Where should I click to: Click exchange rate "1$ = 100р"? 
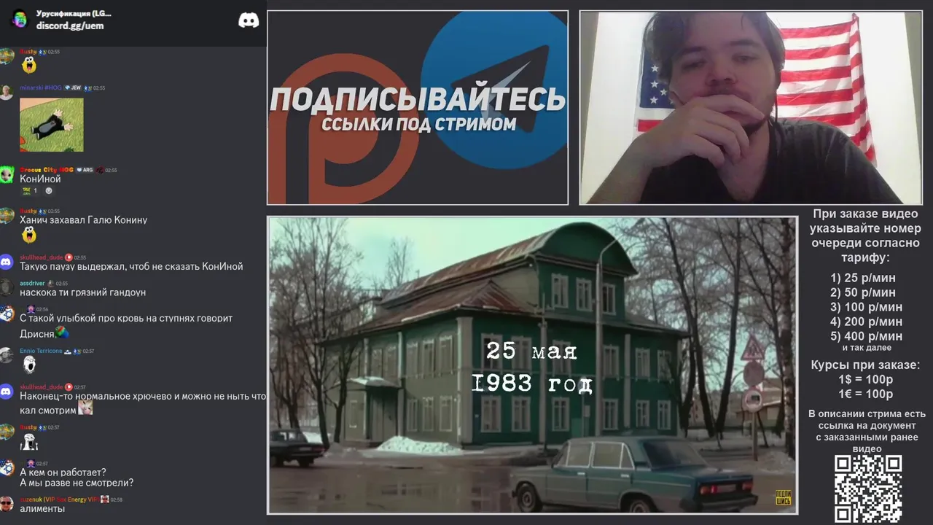866,380
